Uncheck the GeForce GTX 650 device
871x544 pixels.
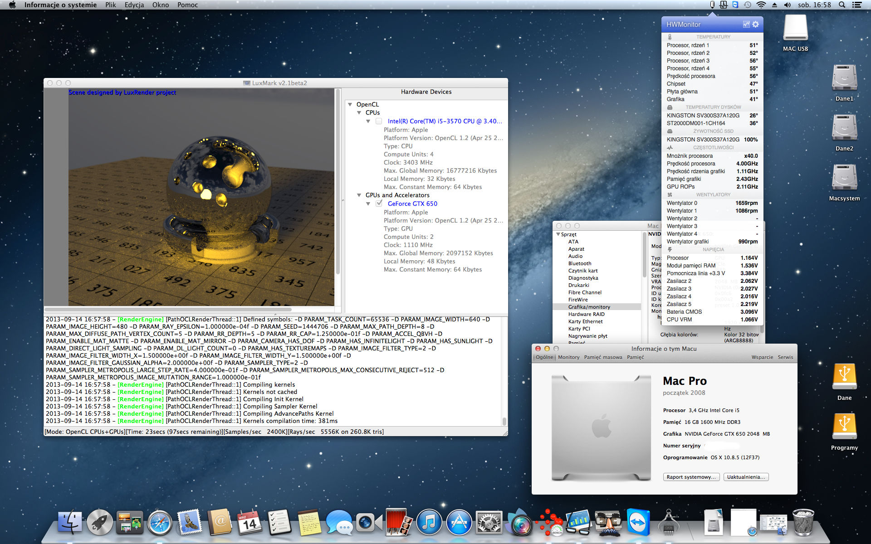click(x=379, y=204)
